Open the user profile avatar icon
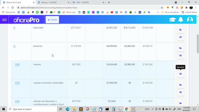The height and width of the screenshot is (112, 199). tap(190, 20)
